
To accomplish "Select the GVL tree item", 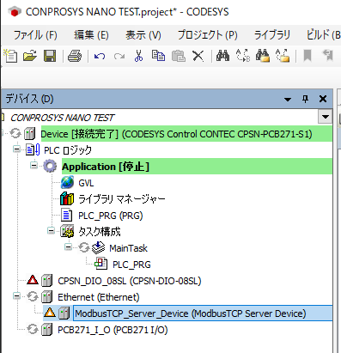I will (x=86, y=183).
